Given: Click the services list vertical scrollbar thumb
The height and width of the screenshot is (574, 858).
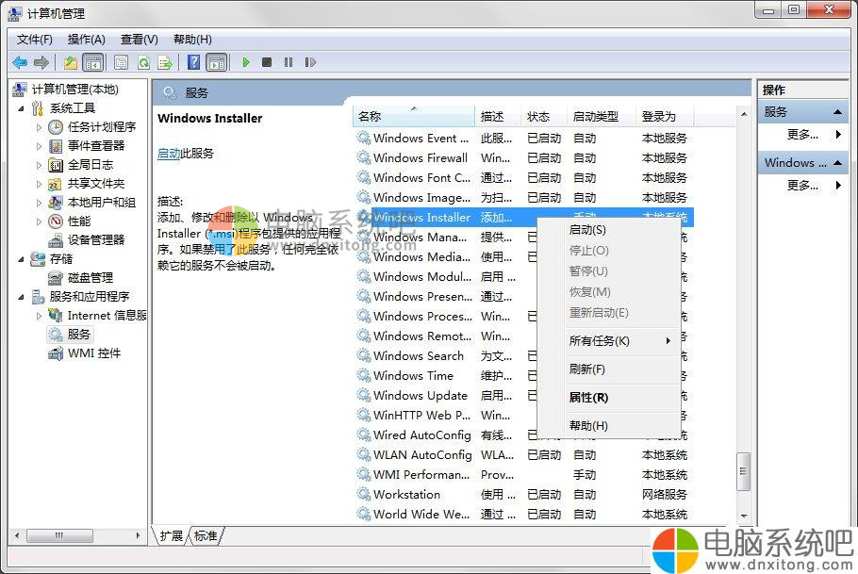Looking at the screenshot, I should click(x=743, y=471).
